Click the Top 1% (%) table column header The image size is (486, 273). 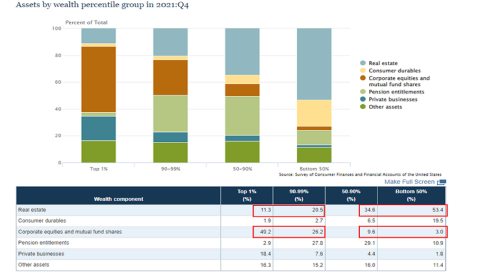coord(246,195)
